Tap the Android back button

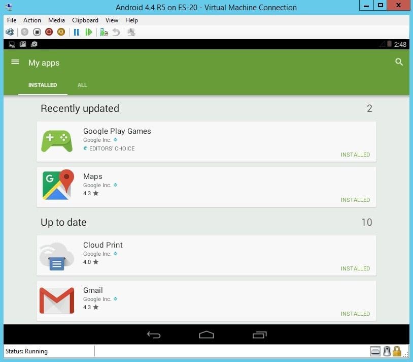click(154, 335)
